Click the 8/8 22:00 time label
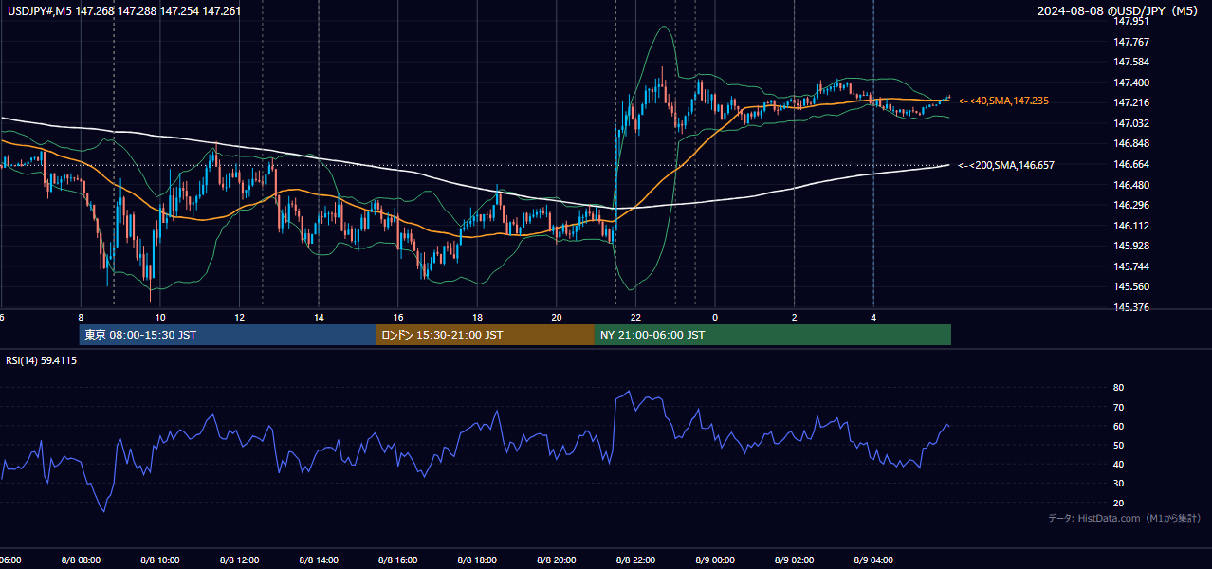 635,560
